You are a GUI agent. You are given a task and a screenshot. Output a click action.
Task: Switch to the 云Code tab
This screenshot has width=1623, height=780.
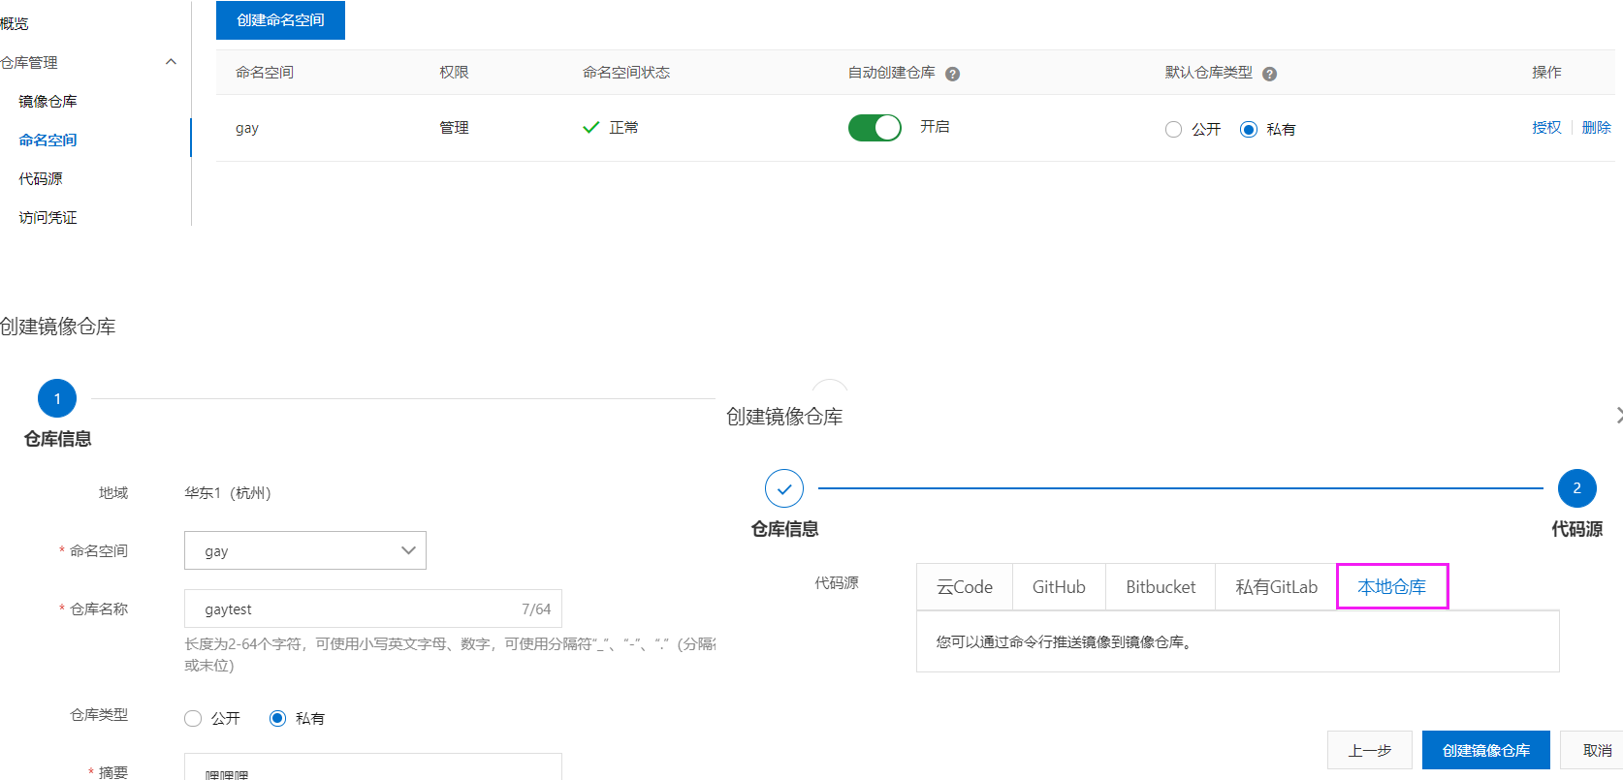965,587
